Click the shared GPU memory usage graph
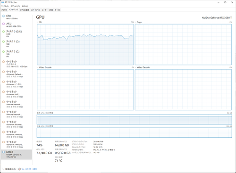Screen dimensions: 236x173 click(x=134, y=133)
